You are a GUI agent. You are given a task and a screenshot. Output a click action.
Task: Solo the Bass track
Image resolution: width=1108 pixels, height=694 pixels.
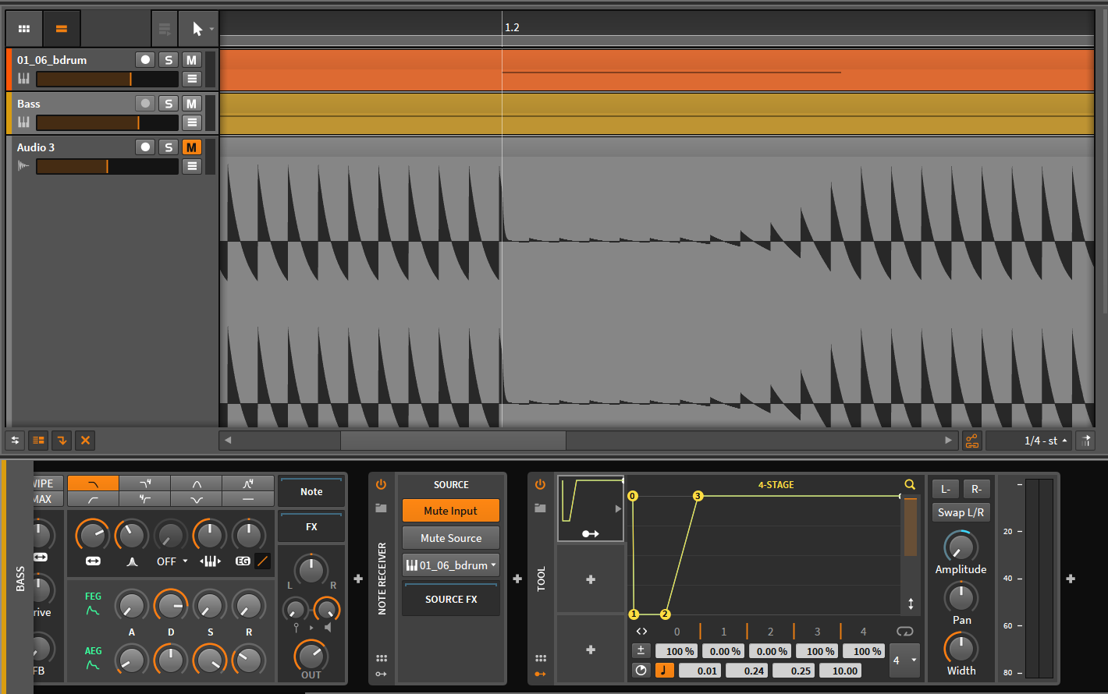pyautogui.click(x=168, y=104)
